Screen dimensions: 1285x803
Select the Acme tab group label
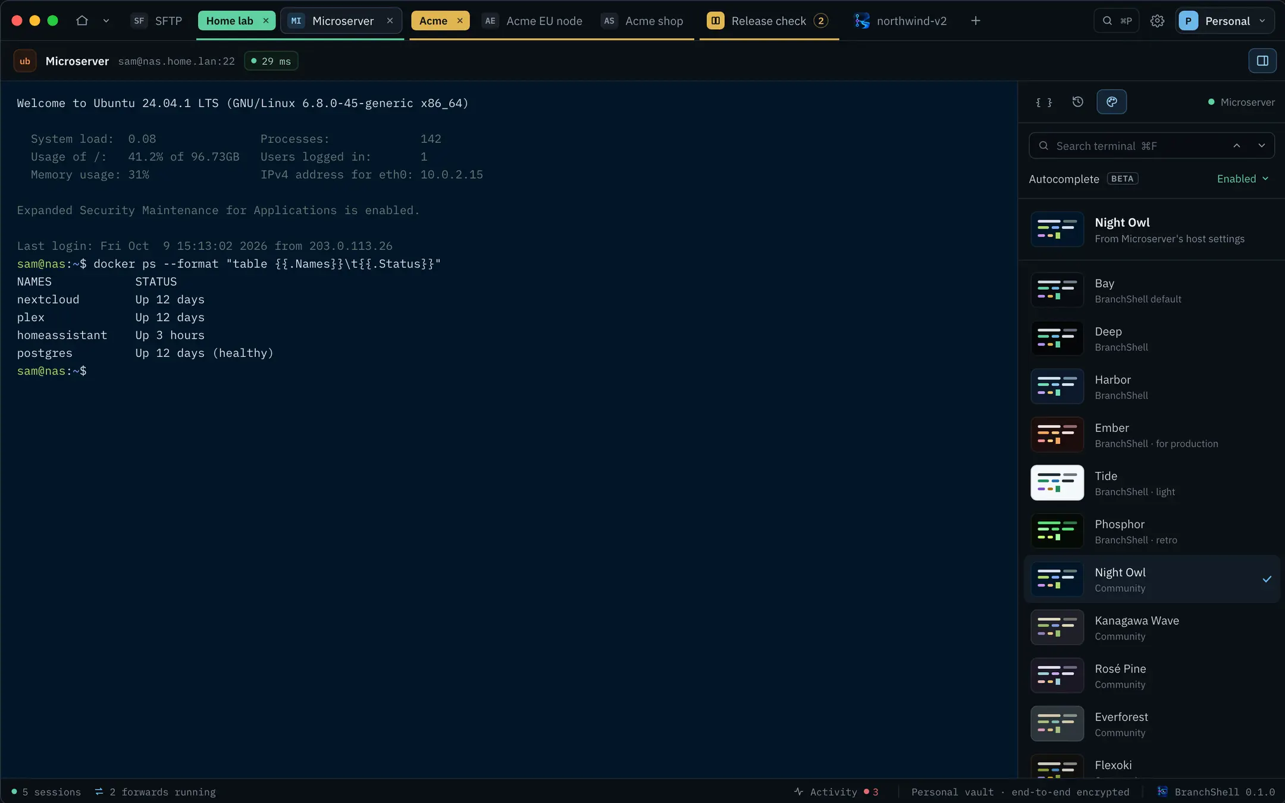click(433, 21)
